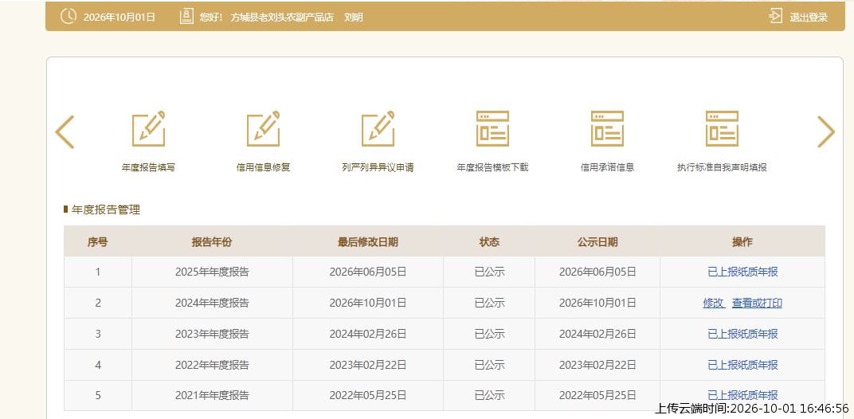This screenshot has width=854, height=419.
Task: Click 已上报纸质年报 for the 2022 report
Action: tap(742, 365)
